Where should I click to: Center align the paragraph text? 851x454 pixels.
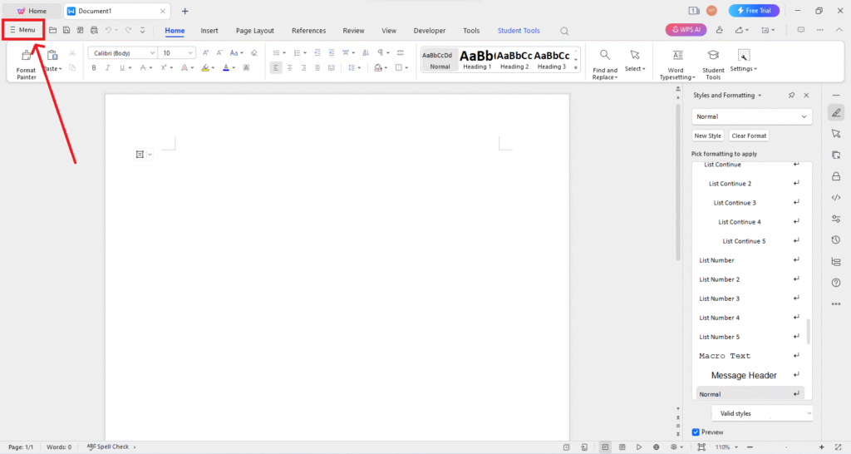pos(290,67)
